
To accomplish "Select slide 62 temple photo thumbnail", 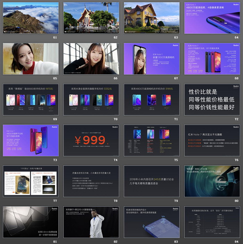I will pyautogui.click(x=91, y=18).
